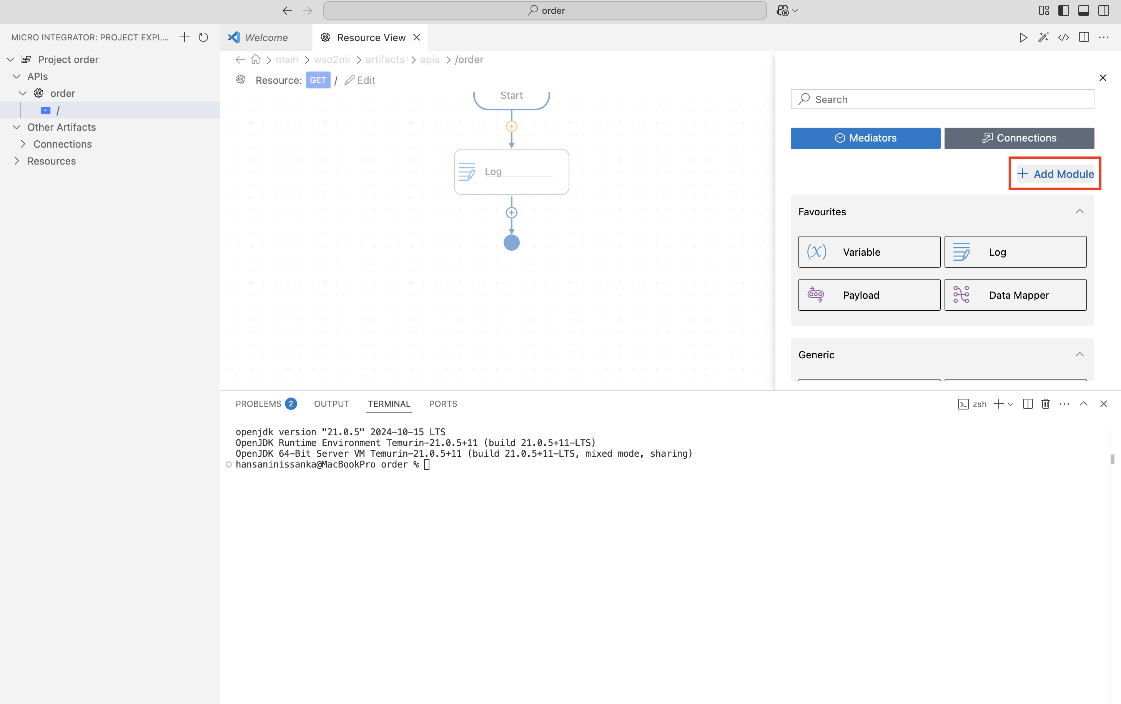Click the mediator Search field
This screenshot has width=1121, height=704.
pos(942,99)
